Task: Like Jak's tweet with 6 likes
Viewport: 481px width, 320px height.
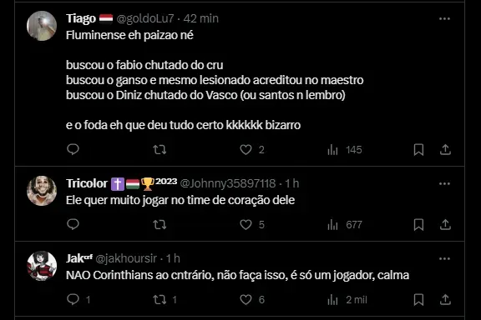Action: [x=252, y=299]
